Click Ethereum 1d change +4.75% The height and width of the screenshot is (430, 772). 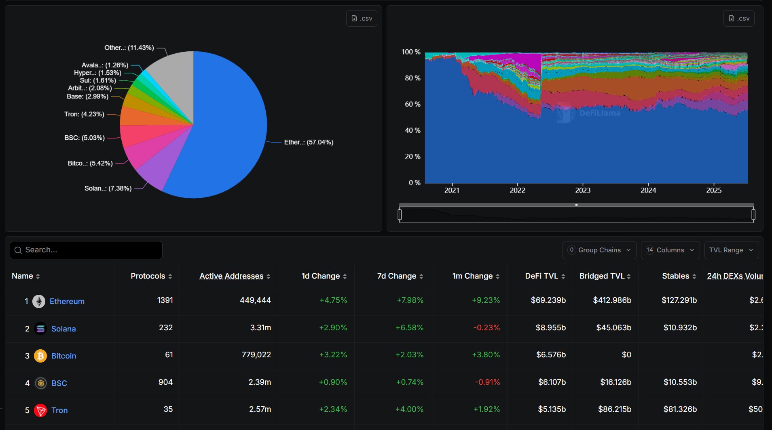click(x=333, y=300)
